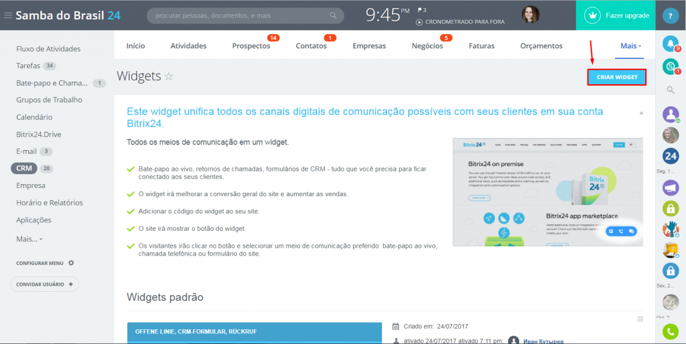
Task: Mark Widgets page as favorite with star
Action: click(169, 76)
